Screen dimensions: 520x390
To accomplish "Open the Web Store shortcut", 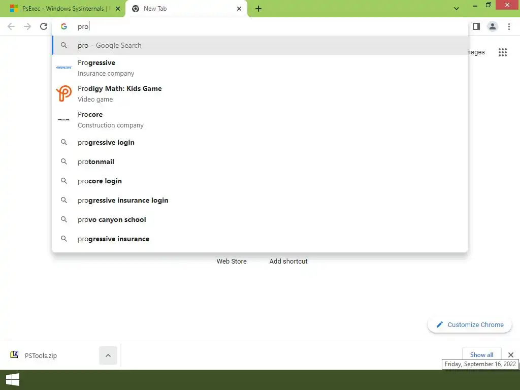I will pyautogui.click(x=232, y=261).
